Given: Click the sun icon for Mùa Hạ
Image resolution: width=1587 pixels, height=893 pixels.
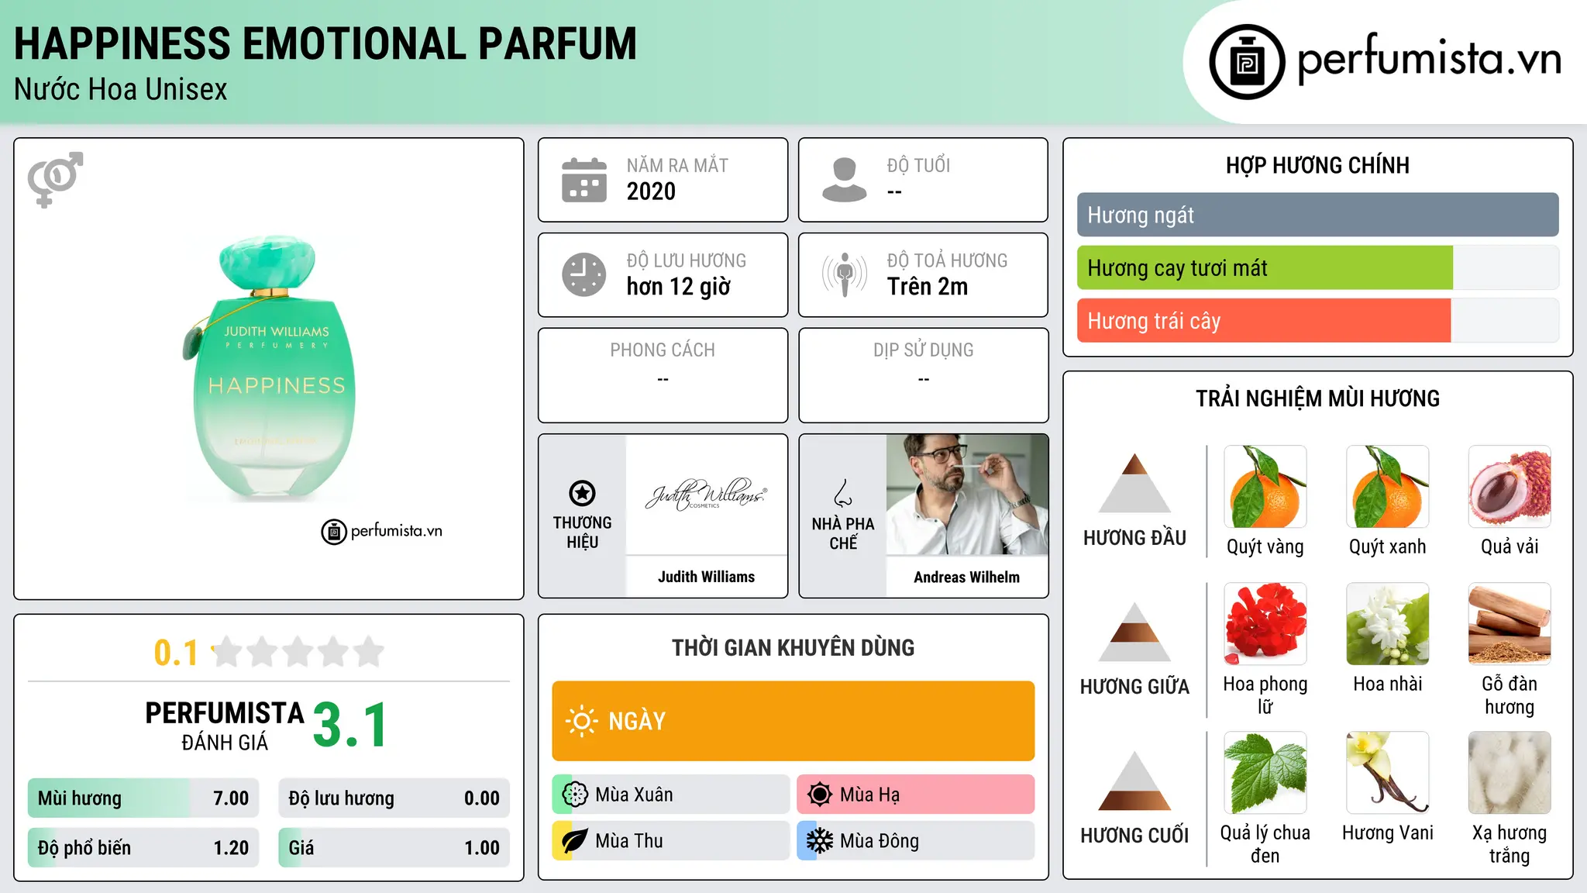Looking at the screenshot, I should (x=819, y=795).
